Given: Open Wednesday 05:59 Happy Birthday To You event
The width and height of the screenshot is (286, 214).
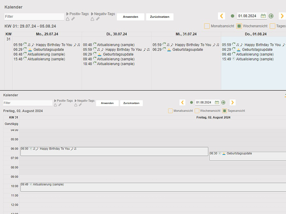Looking at the screenshot, I should pos(186,45).
